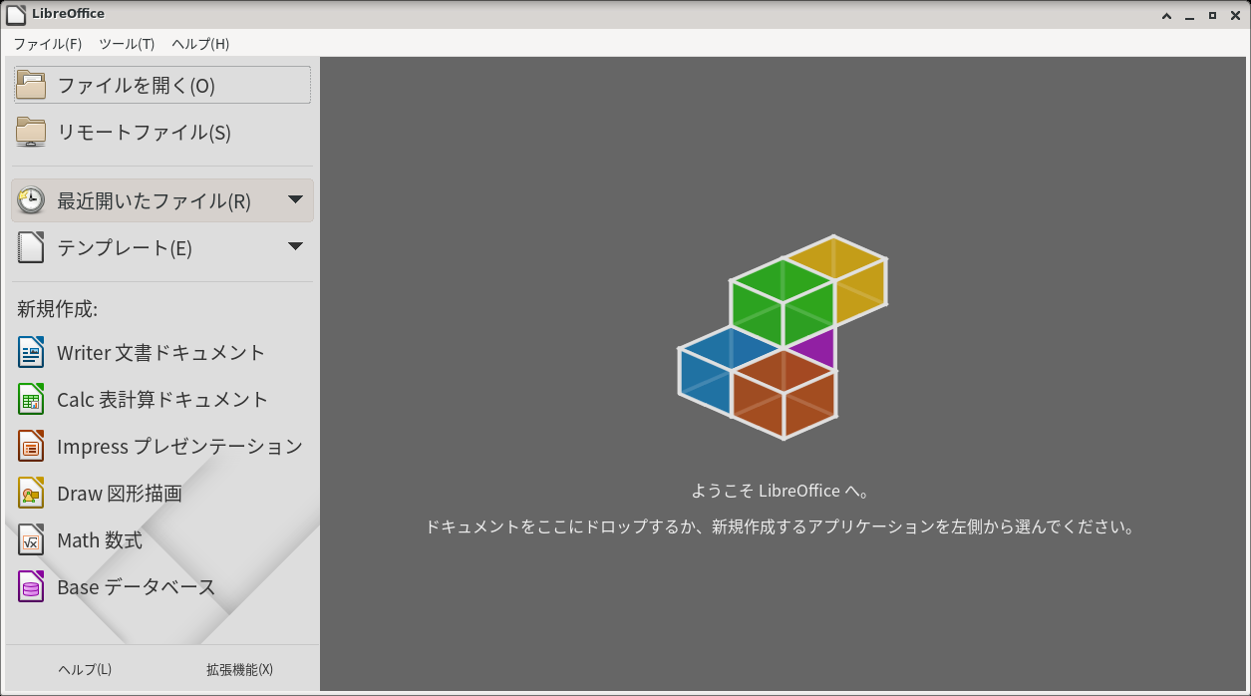1251x696 pixels.
Task: Click the remote folder icon beside リモートファイル
Action: pyautogui.click(x=31, y=132)
